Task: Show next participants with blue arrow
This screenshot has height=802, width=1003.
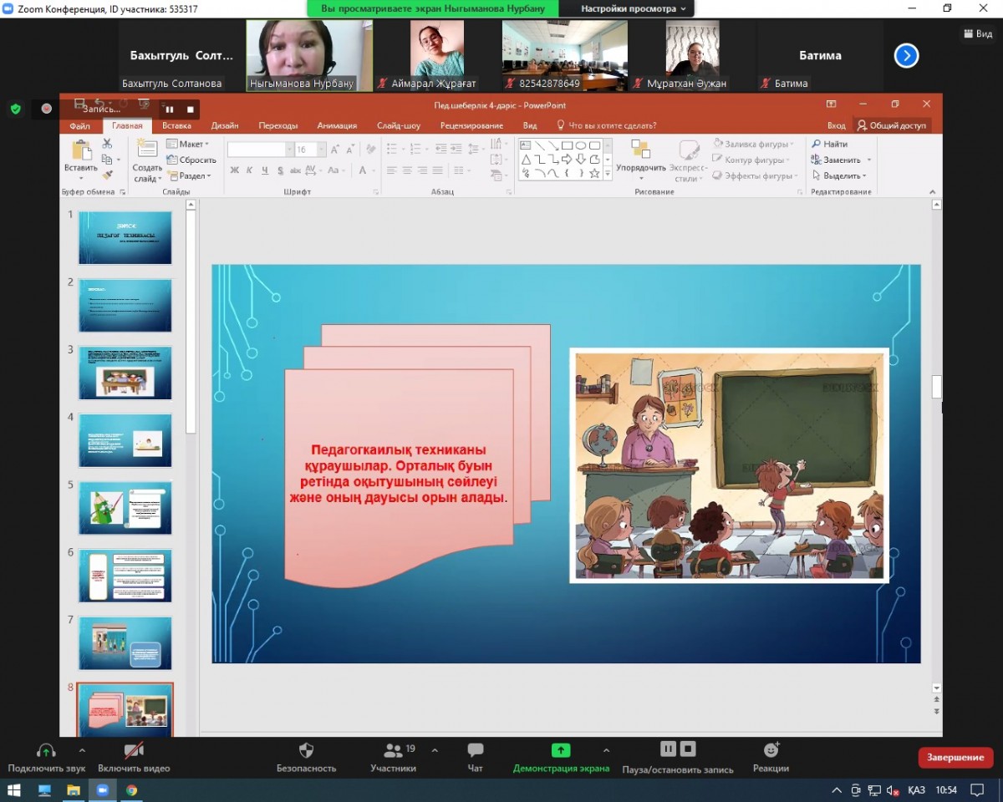Action: pyautogui.click(x=906, y=56)
